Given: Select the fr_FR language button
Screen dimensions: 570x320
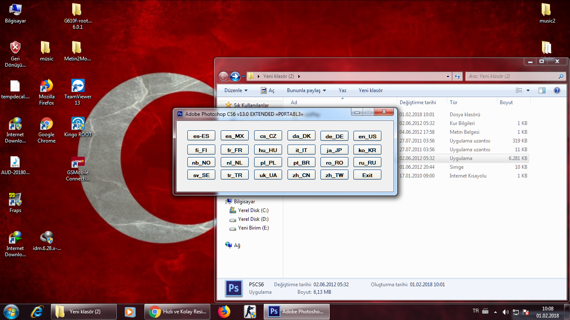Looking at the screenshot, I should coord(235,150).
